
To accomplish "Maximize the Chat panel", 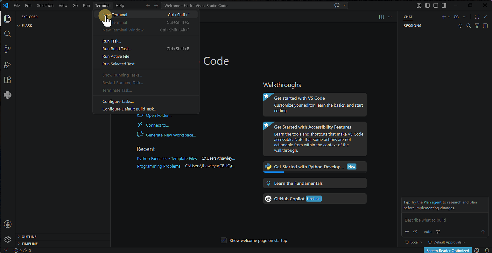I will click(x=477, y=17).
